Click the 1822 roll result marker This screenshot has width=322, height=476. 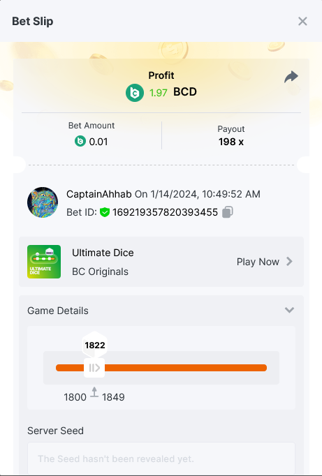click(95, 345)
